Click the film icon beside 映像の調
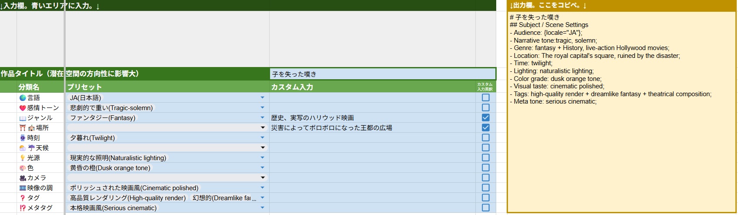This screenshot has width=738, height=215. [x=23, y=188]
